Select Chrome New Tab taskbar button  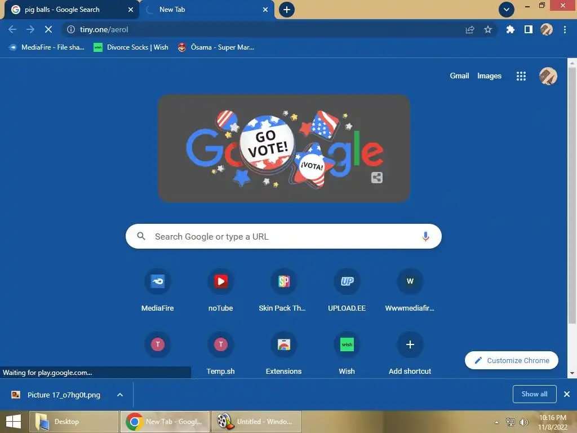coord(165,422)
